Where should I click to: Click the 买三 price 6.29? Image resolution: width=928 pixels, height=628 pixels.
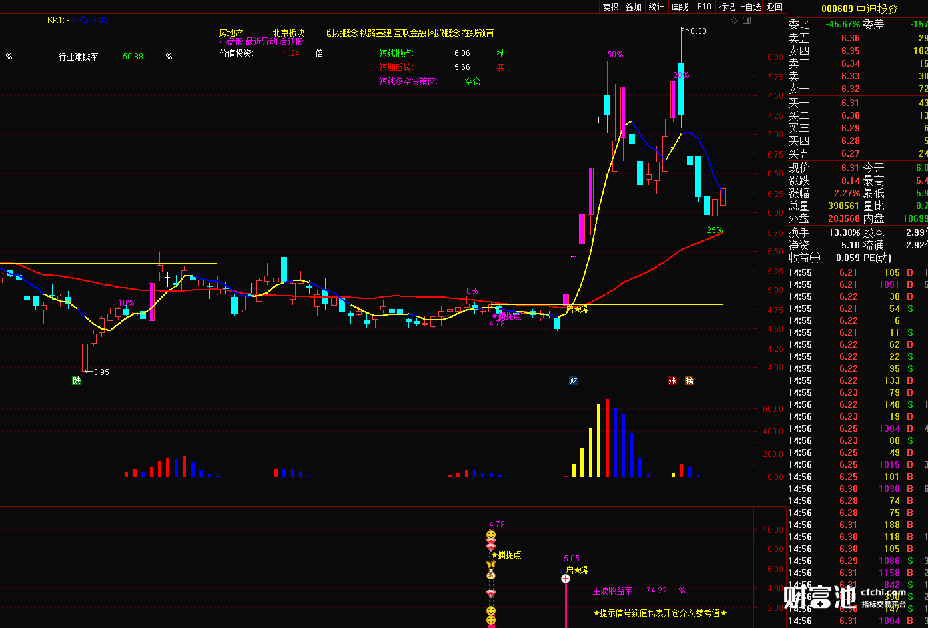[x=851, y=128]
